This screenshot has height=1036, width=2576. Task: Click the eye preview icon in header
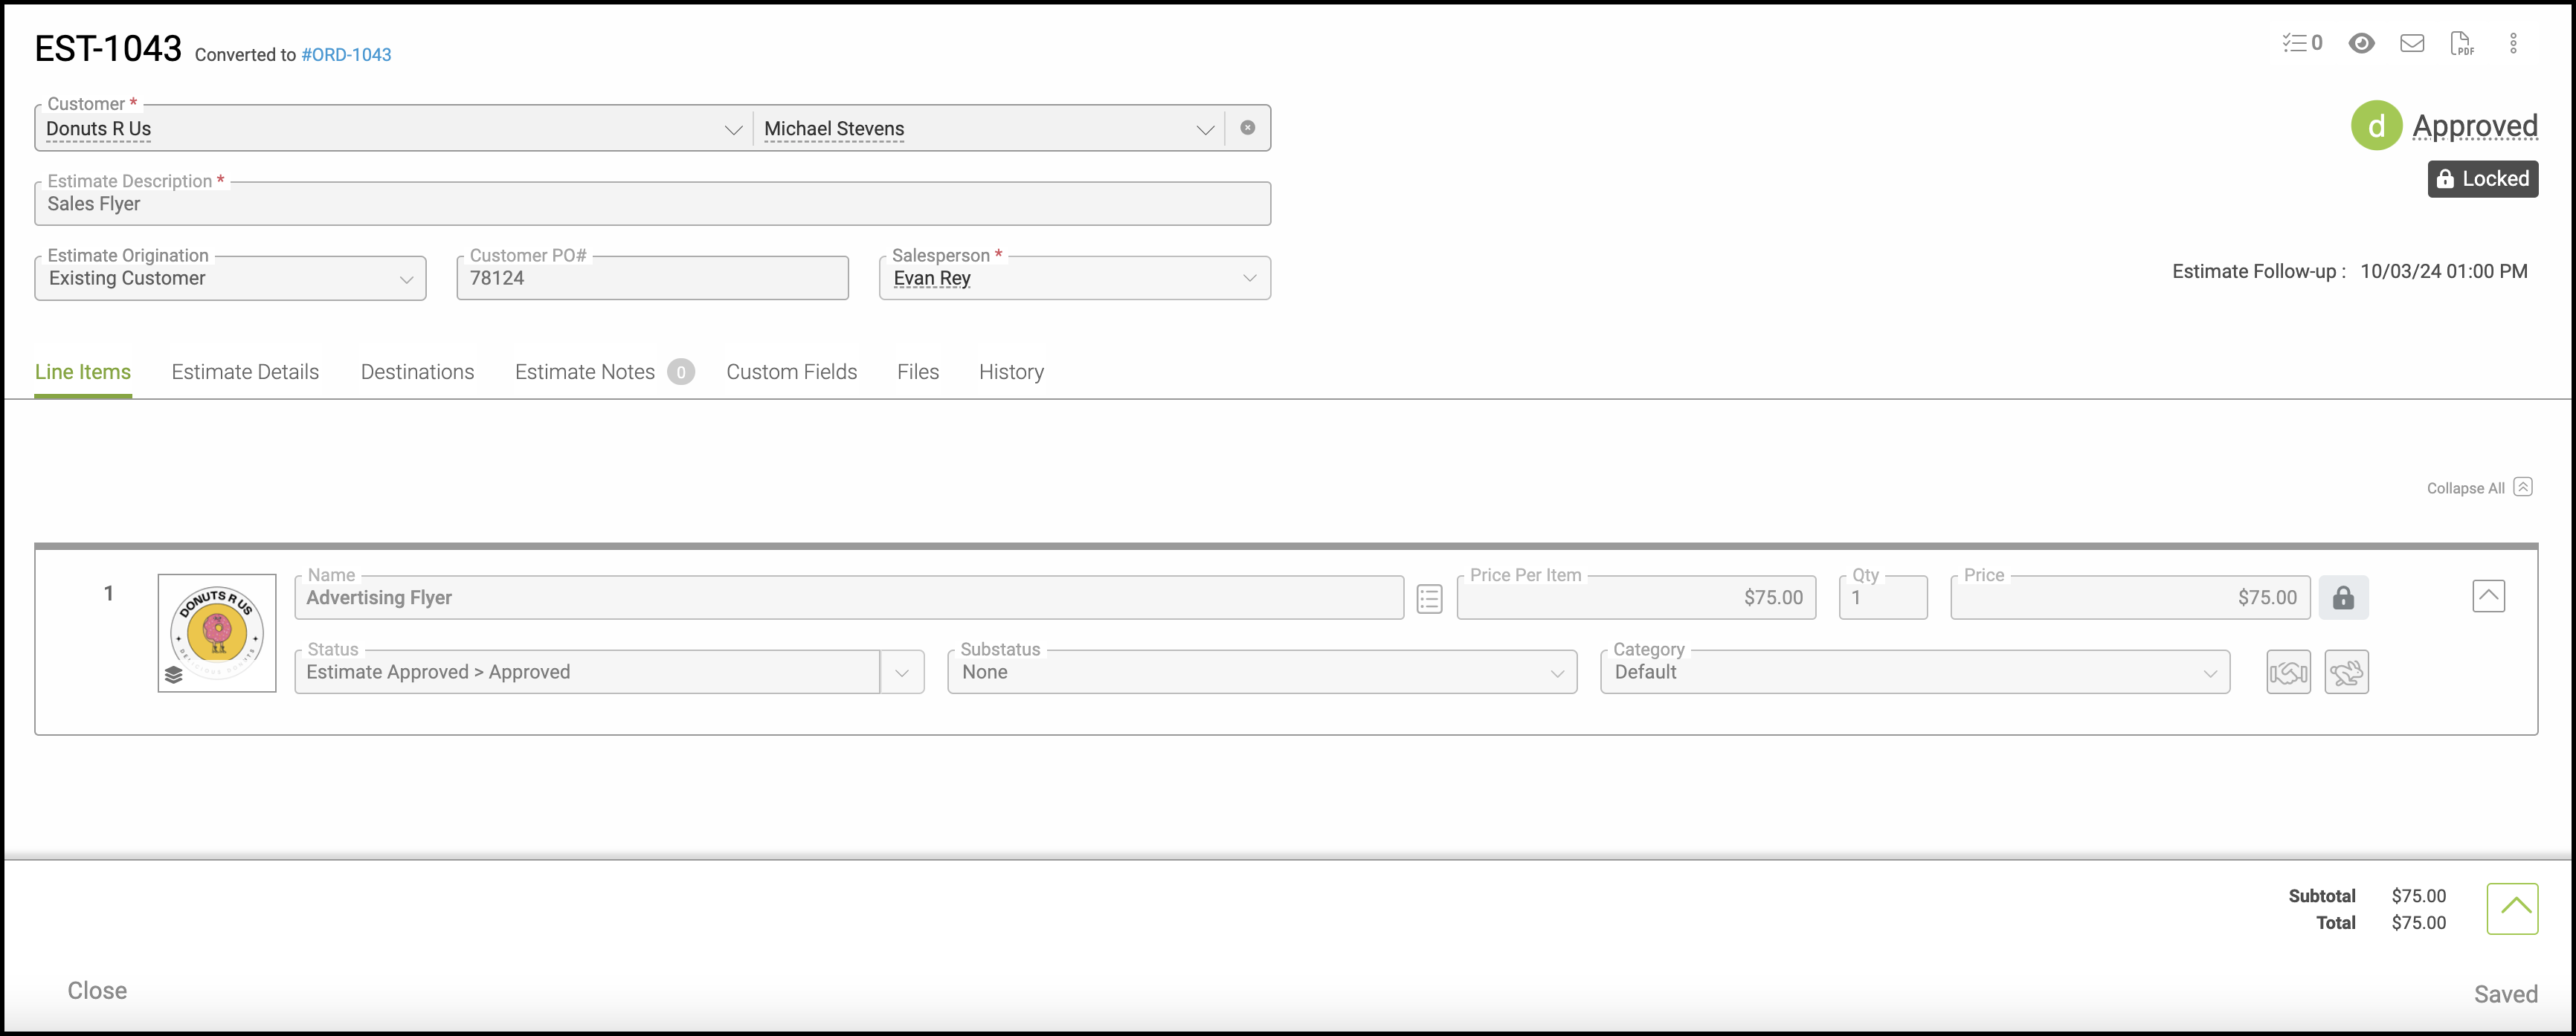coord(2361,43)
